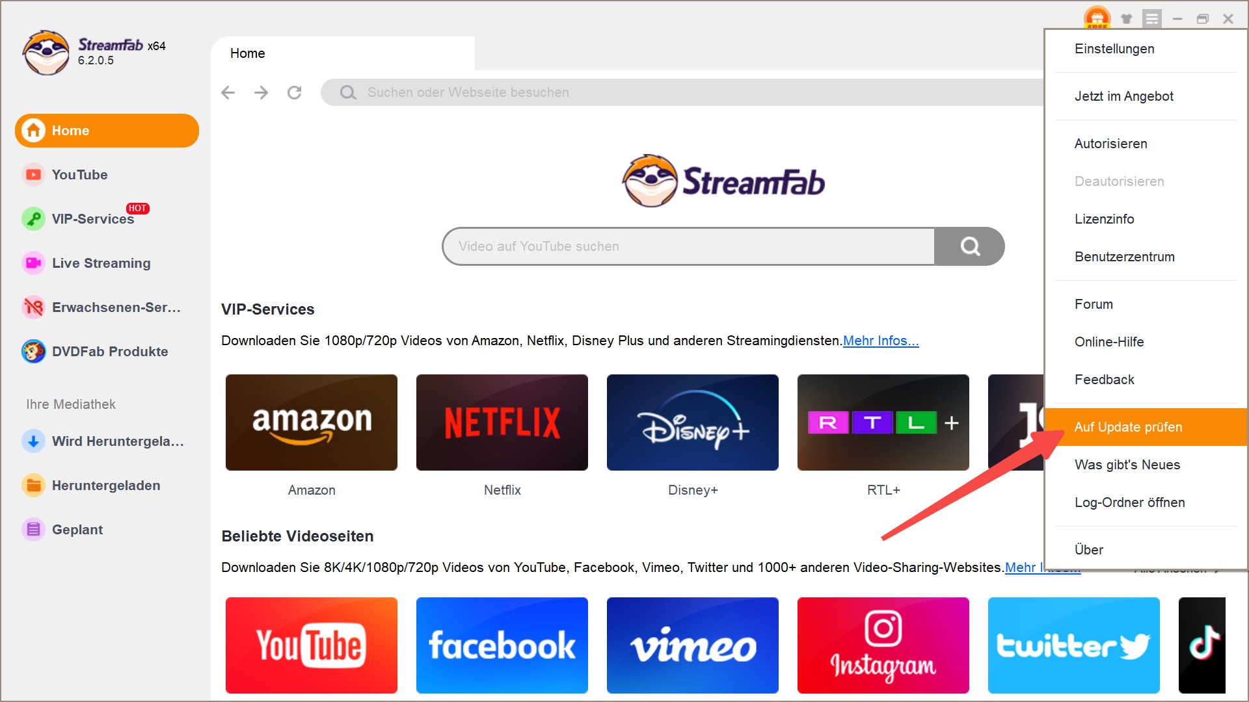
Task: Go back with the left arrow
Action: pos(228,92)
